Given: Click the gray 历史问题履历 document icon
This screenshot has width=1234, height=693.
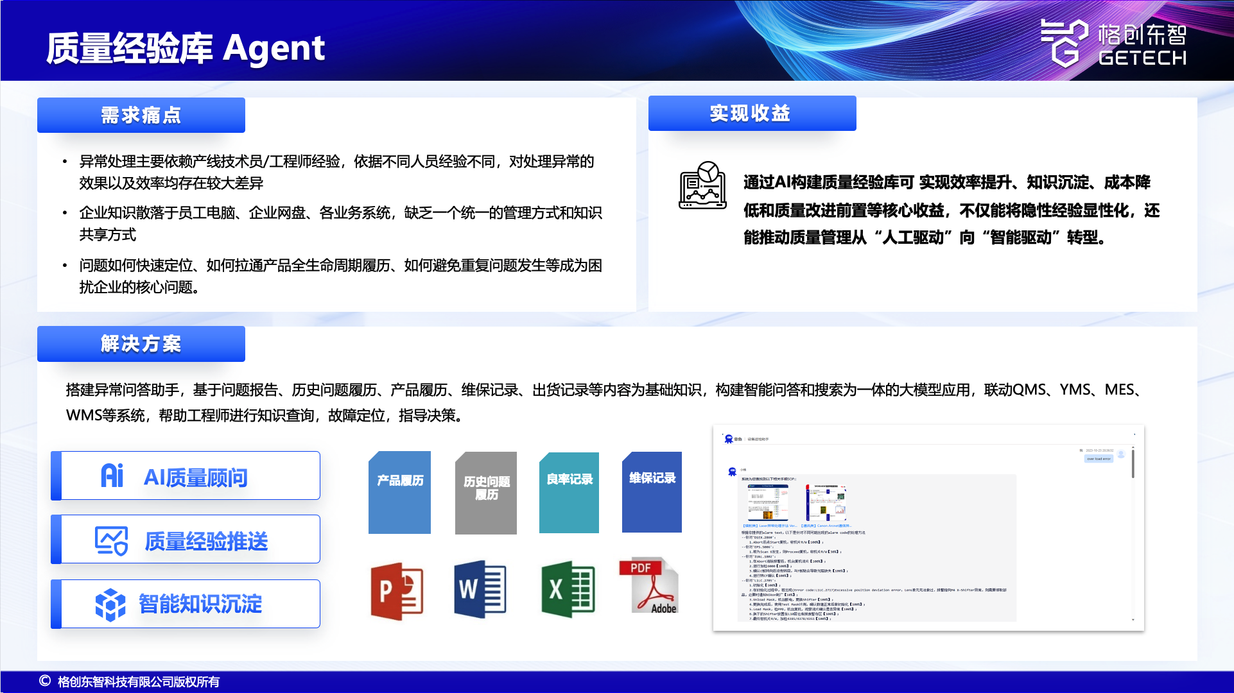Looking at the screenshot, I should (486, 493).
